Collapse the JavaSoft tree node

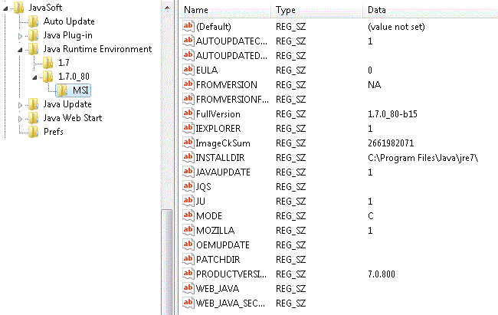pyautogui.click(x=5, y=8)
